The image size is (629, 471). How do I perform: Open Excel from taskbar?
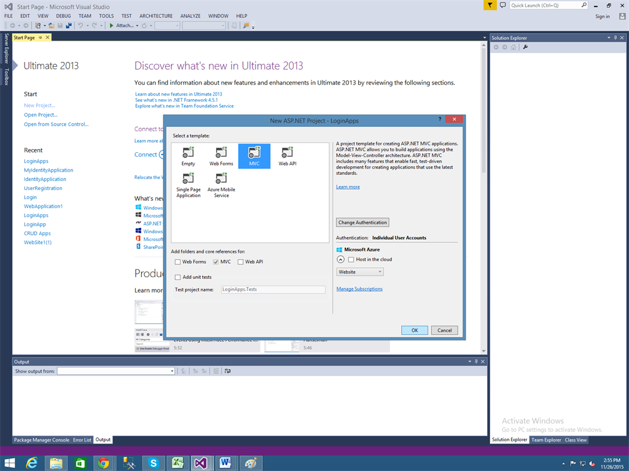point(178,464)
